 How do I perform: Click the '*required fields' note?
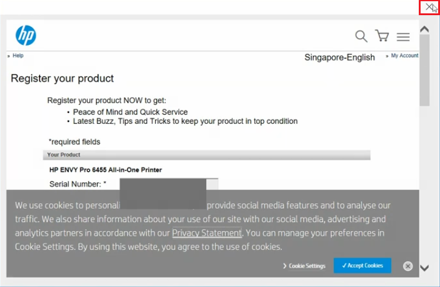tap(75, 142)
